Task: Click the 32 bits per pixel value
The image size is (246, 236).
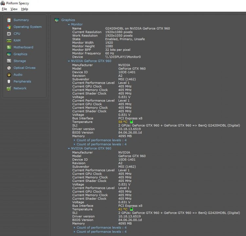Action: point(118,50)
